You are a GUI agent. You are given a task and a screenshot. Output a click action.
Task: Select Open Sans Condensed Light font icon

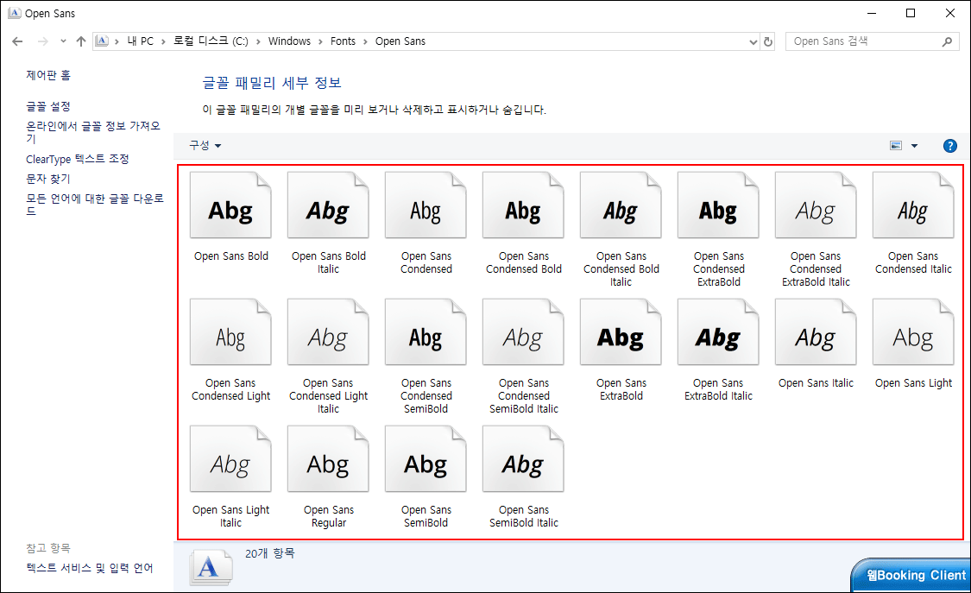(230, 332)
